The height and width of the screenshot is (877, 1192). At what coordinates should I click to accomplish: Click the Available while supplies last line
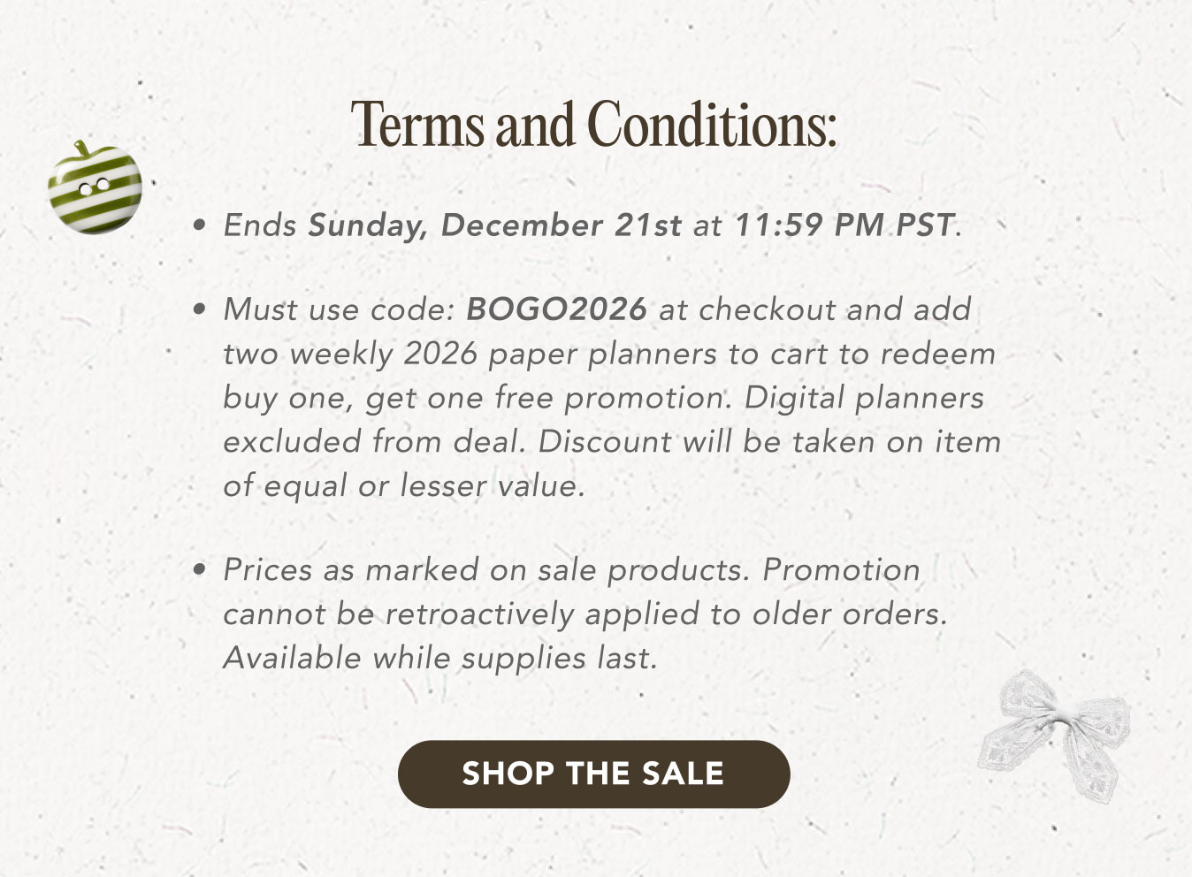tap(439, 657)
